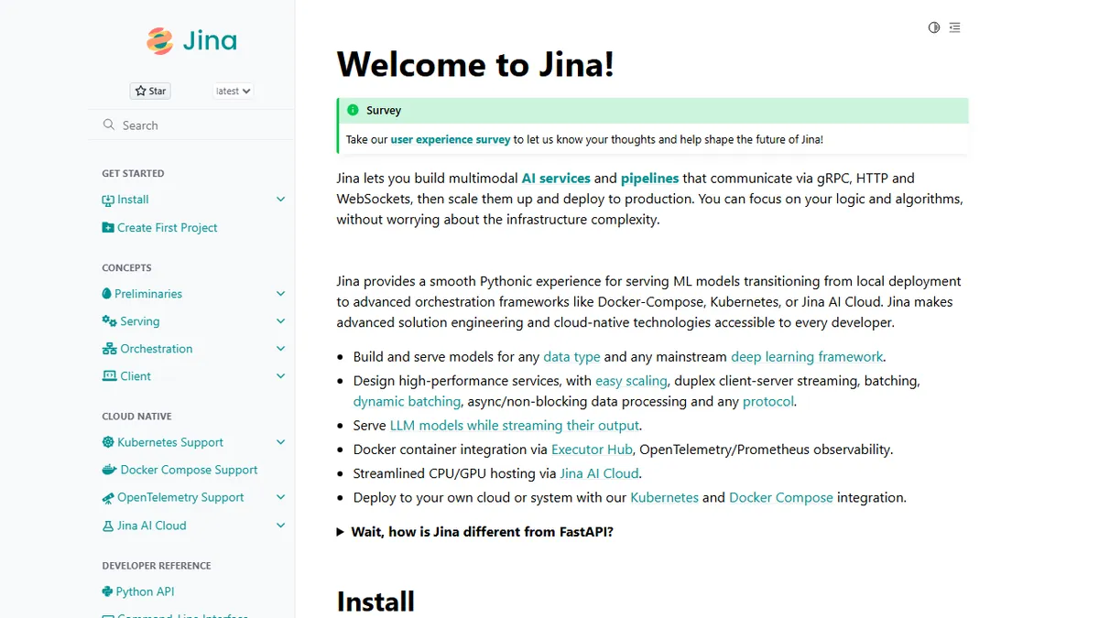The height and width of the screenshot is (618, 1099).
Task: Follow the pipelines link
Action: (649, 178)
